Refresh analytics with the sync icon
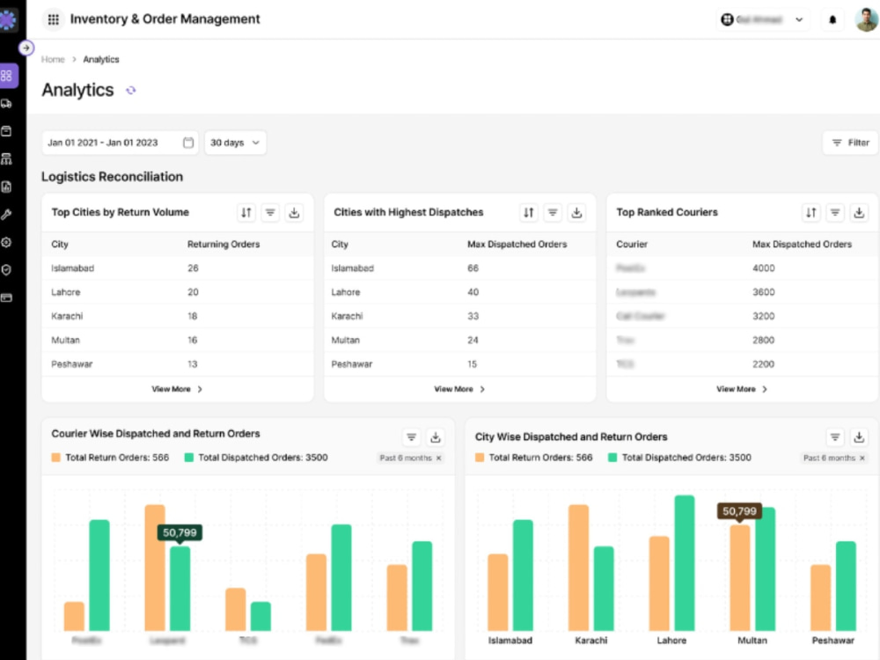This screenshot has height=660, width=880. point(131,91)
